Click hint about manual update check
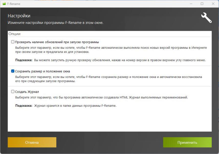This screenshot has width=219, height=154. (111, 60)
